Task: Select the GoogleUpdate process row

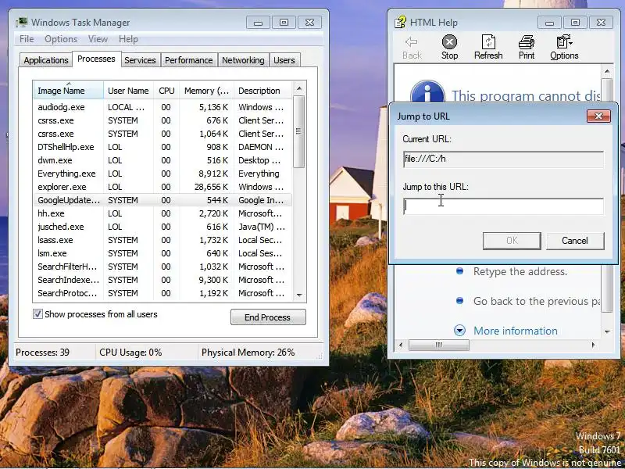Action: (162, 200)
